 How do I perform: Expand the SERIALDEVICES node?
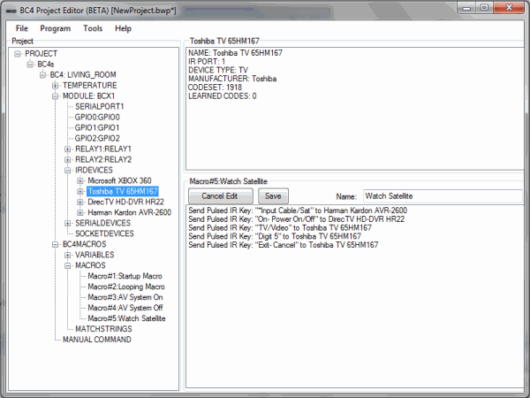(68, 224)
